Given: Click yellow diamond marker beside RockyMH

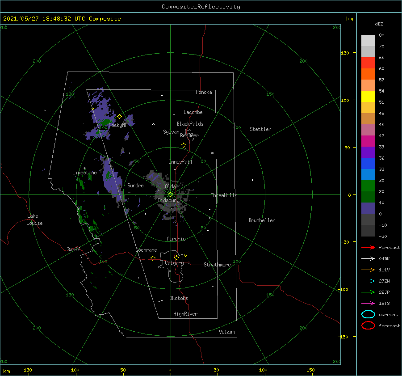Looking at the screenshot, I should click(119, 117).
